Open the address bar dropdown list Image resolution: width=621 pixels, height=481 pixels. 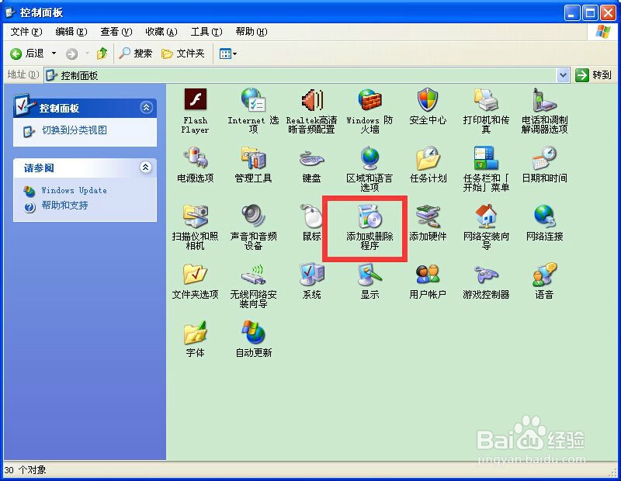click(x=564, y=74)
